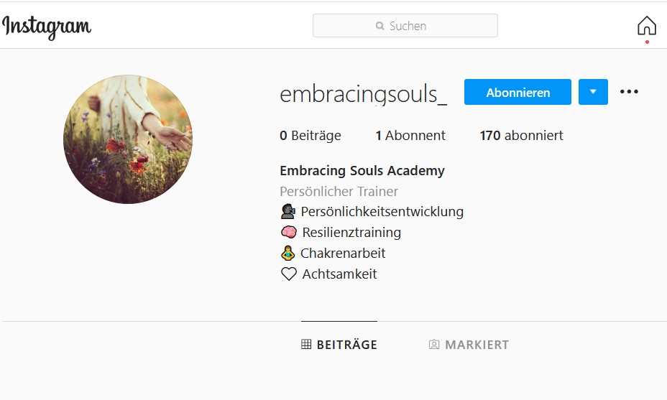667x400 pixels.
Task: Click the head emoji beside Persönlichkeitsentwicklung
Action: tap(288, 211)
